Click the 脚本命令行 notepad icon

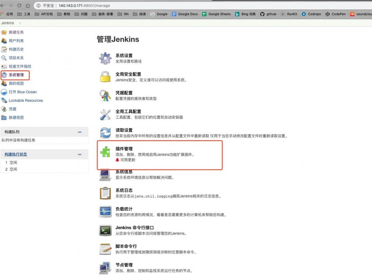pos(105,249)
